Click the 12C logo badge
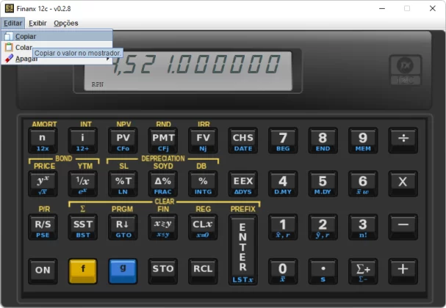The height and width of the screenshot is (308, 446). [406, 70]
